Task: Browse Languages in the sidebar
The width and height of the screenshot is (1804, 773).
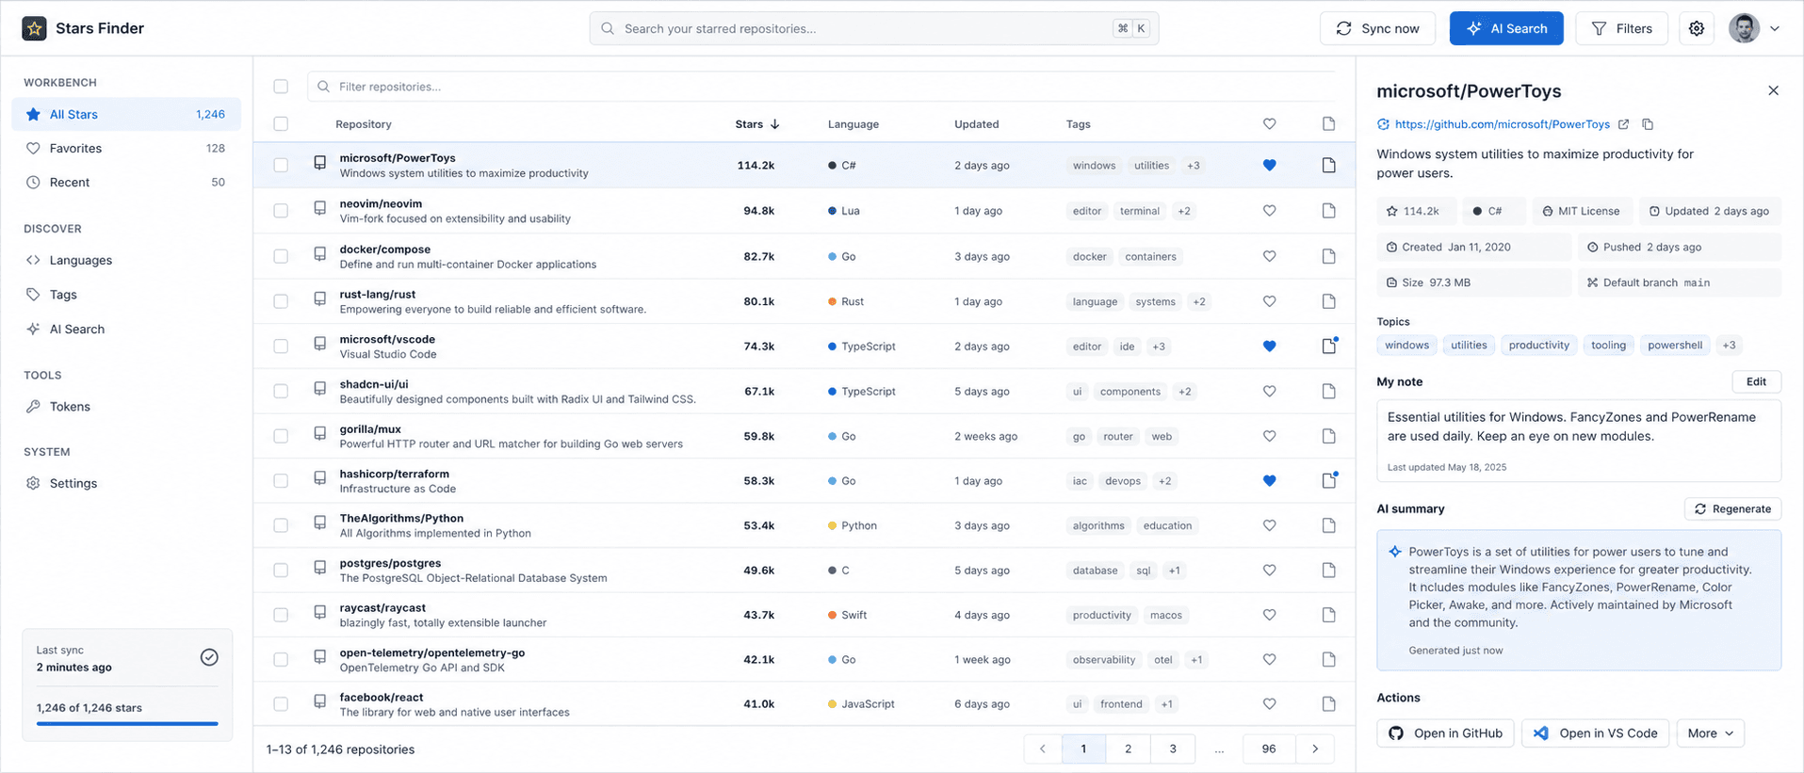Action: (x=126, y=260)
